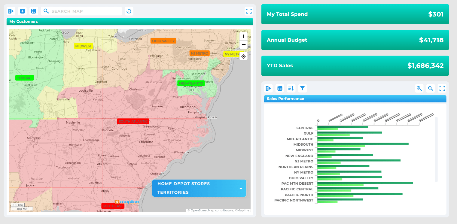This screenshot has width=457, height=224.
Task: Toggle the data table icon above the chart
Action: coord(280,88)
